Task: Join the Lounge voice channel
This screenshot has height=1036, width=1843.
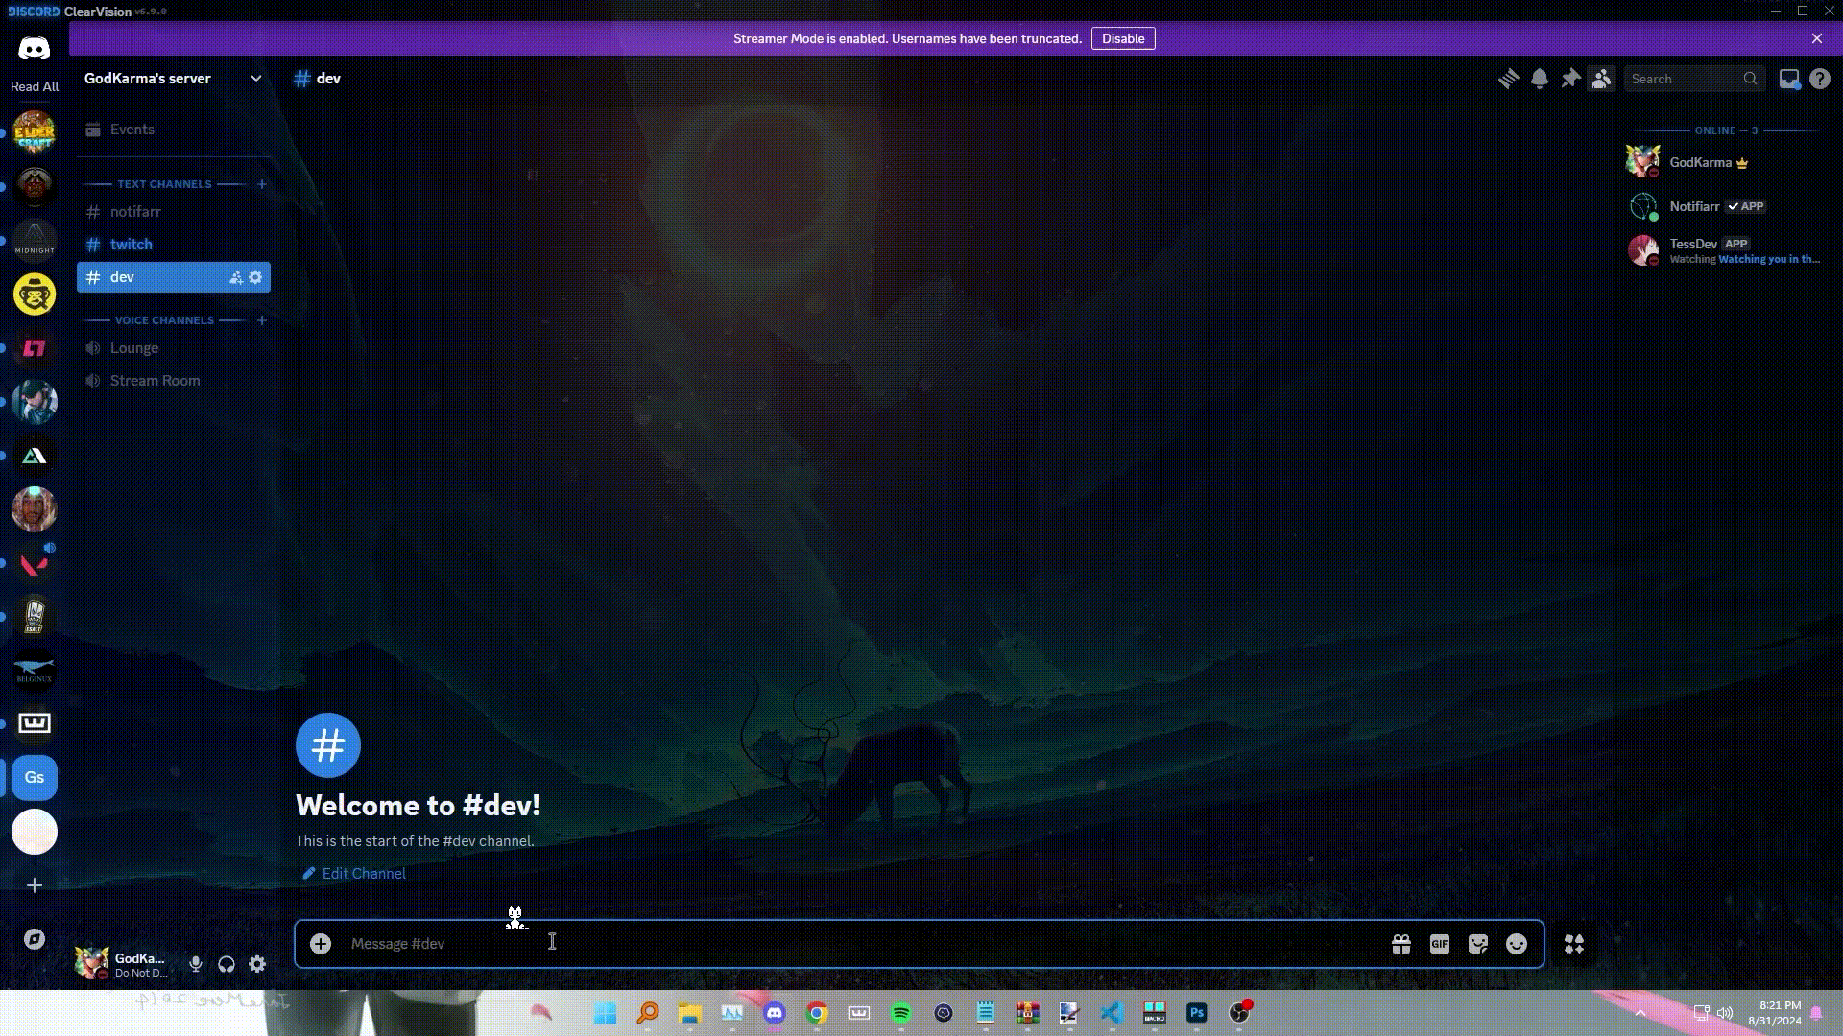Action: pos(134,348)
